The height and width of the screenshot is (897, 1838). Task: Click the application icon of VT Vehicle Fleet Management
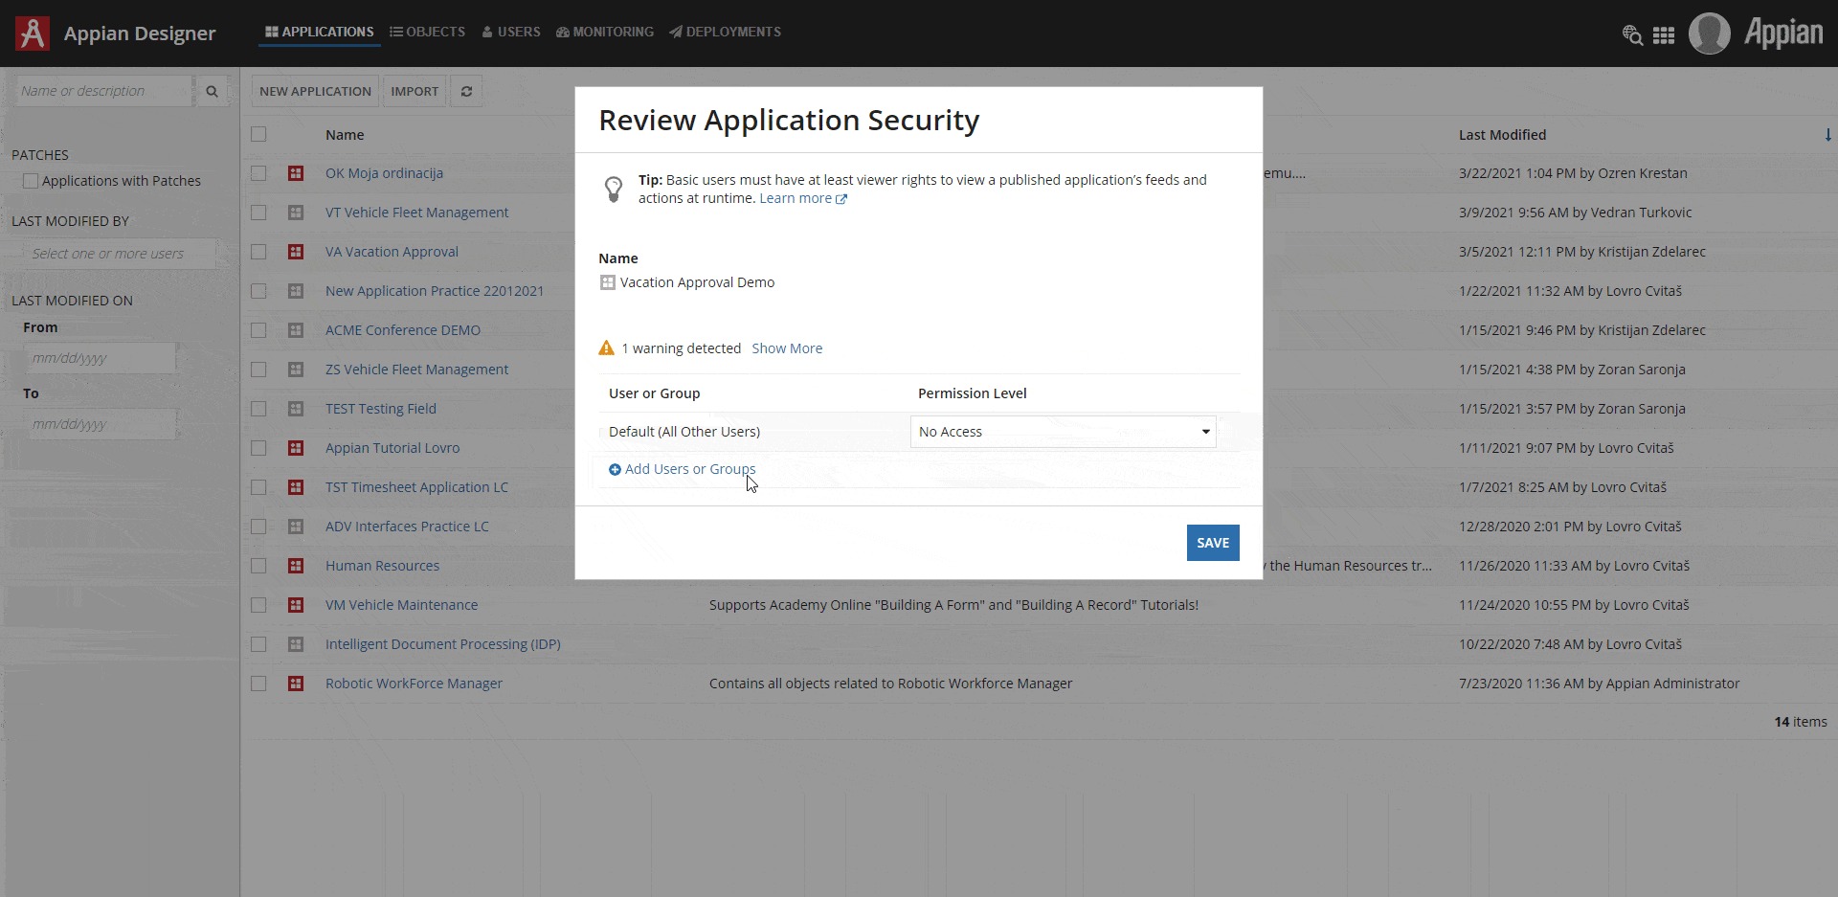click(296, 213)
